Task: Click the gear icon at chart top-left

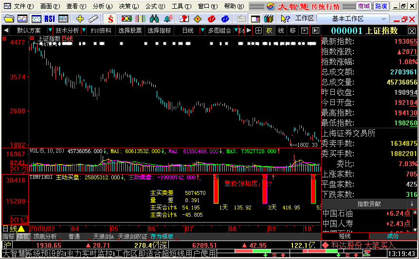Action: click(4, 39)
